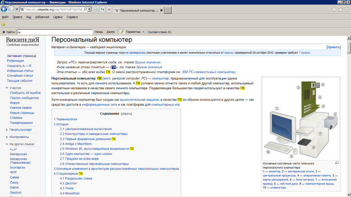This screenshot has height=197, width=351.
Task: Close the Персональный компьютер tab
Action: point(161,10)
